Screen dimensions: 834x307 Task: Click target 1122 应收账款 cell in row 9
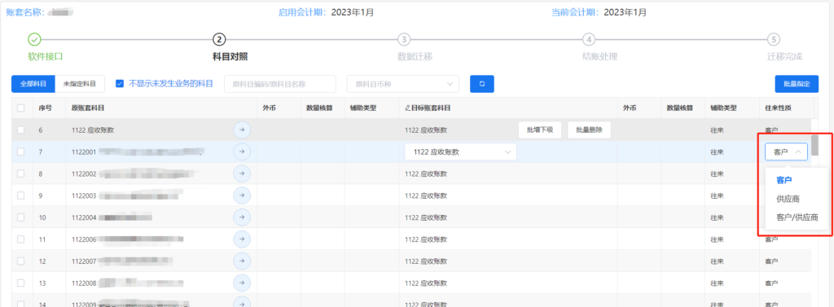(425, 195)
